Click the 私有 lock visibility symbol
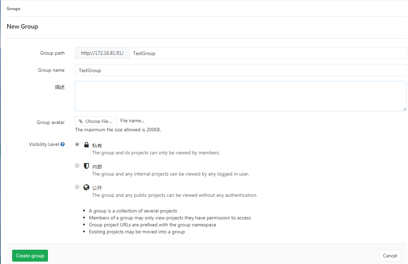This screenshot has width=408, height=264. (86, 145)
